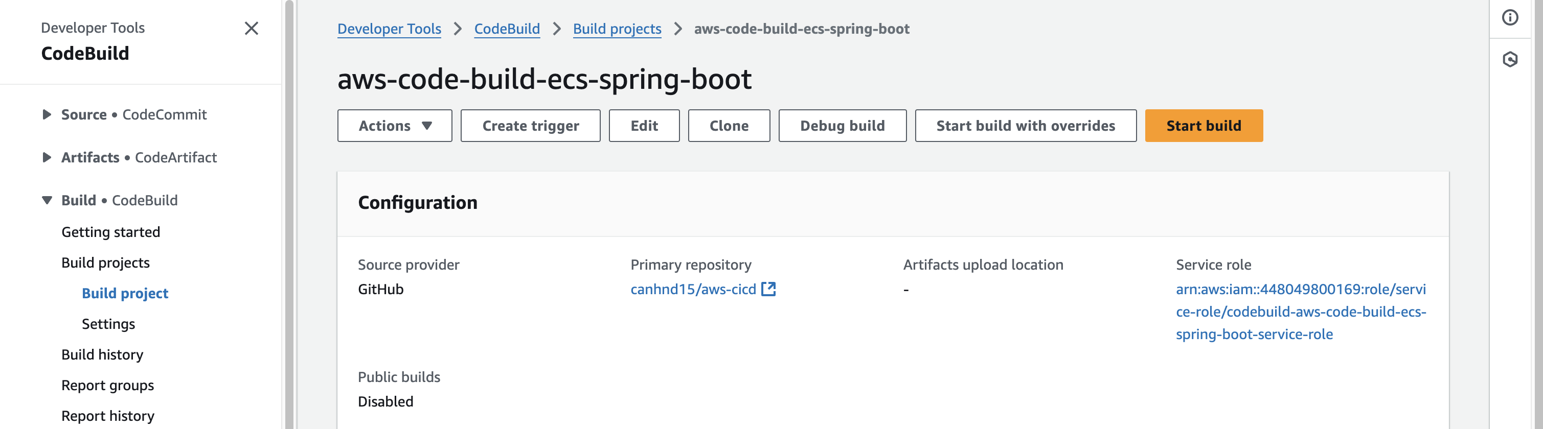Open external link icon beside canhnd15/aws-cicd

click(x=768, y=289)
